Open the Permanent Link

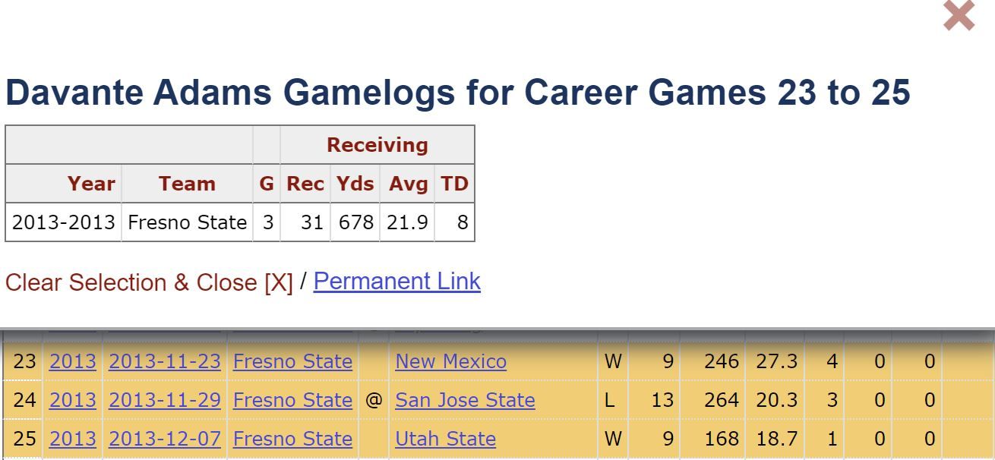[396, 282]
